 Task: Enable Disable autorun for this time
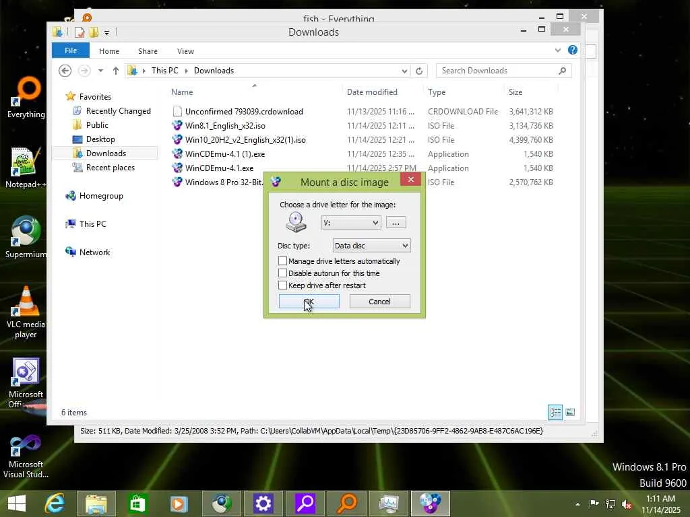pos(282,273)
